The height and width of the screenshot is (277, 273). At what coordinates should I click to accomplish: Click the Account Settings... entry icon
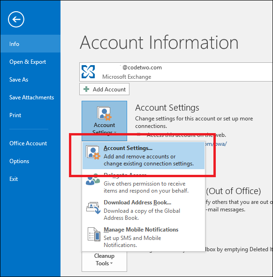[93, 152]
